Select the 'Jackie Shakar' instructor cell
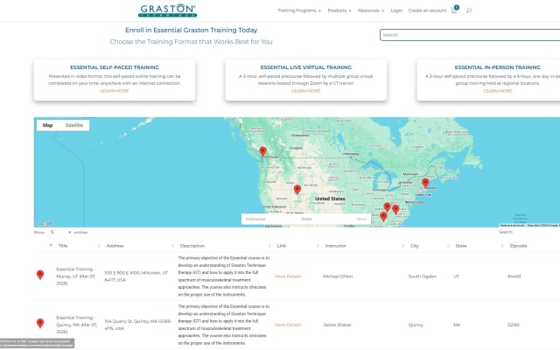 click(337, 325)
